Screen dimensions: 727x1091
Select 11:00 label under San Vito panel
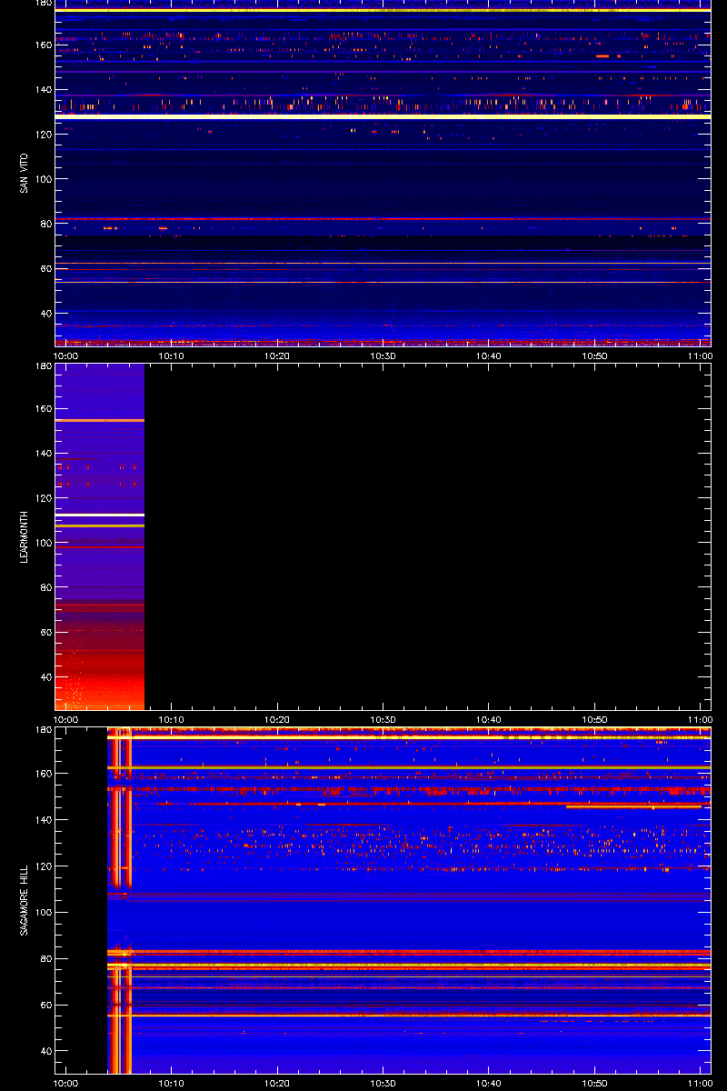click(700, 355)
